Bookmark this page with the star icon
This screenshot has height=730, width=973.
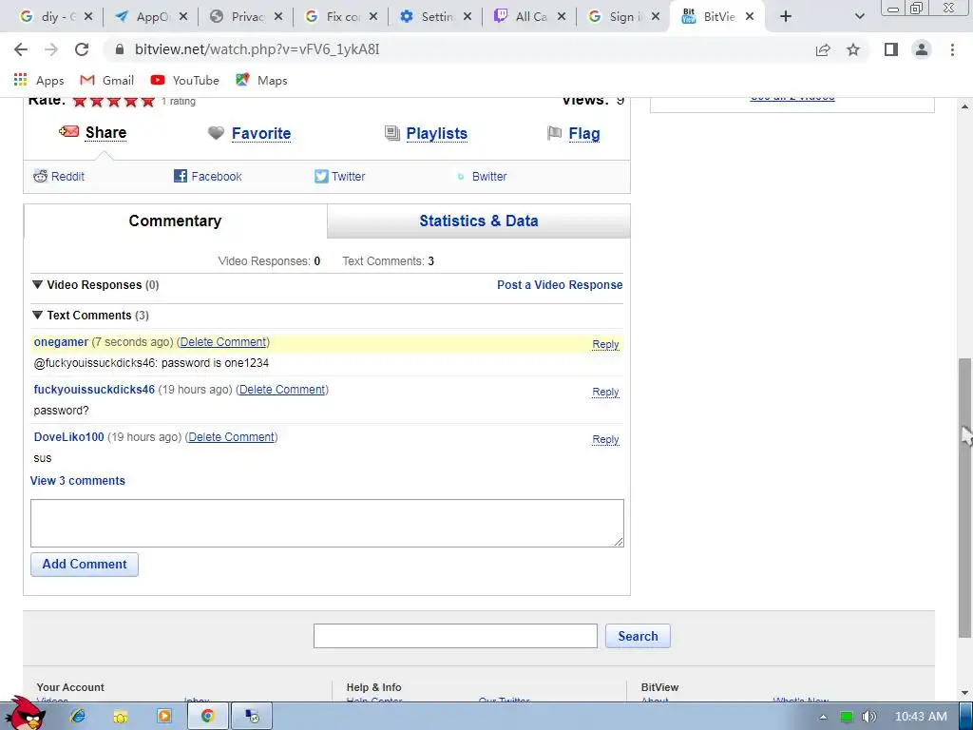click(x=853, y=49)
